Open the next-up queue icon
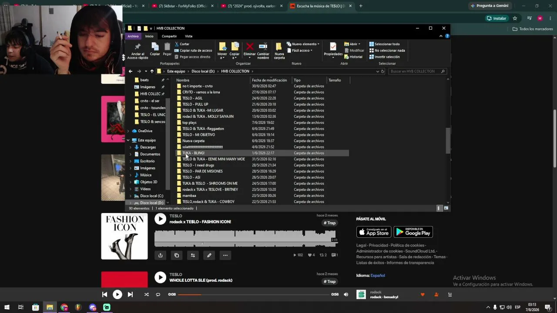The image size is (557, 313). 450,294
